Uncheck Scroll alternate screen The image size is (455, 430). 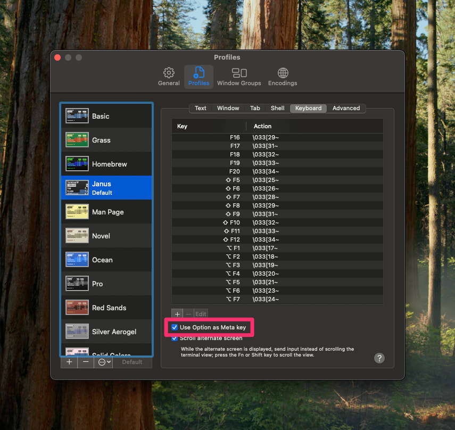click(175, 338)
